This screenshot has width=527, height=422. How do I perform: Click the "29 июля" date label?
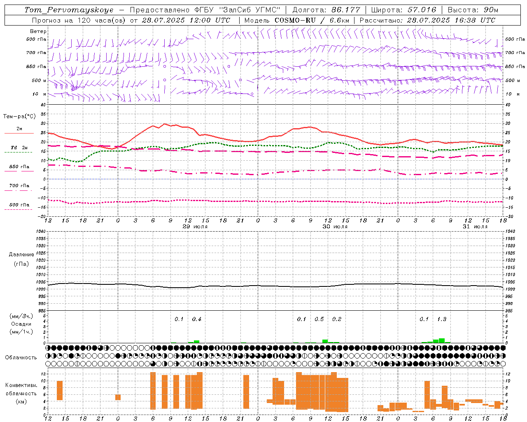coord(195,227)
